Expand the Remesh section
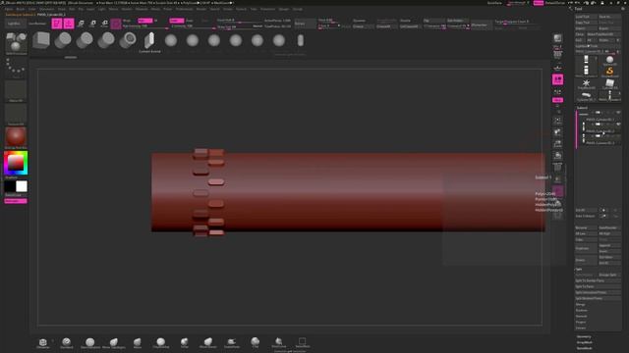The image size is (629, 353). click(x=581, y=316)
